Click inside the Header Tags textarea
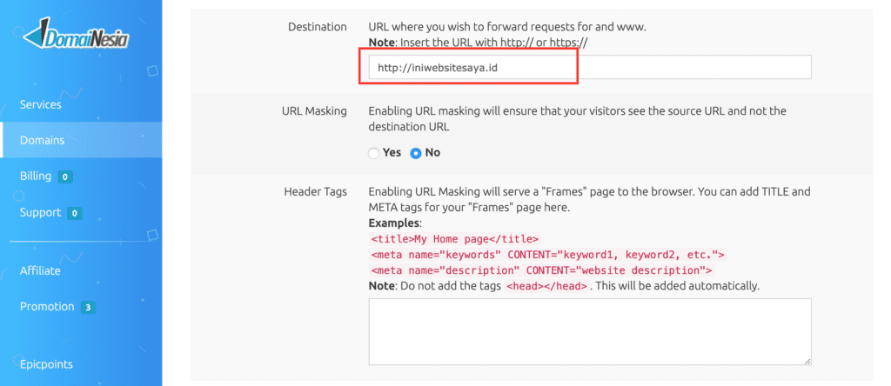Screen dimensions: 891x386 click(x=588, y=330)
